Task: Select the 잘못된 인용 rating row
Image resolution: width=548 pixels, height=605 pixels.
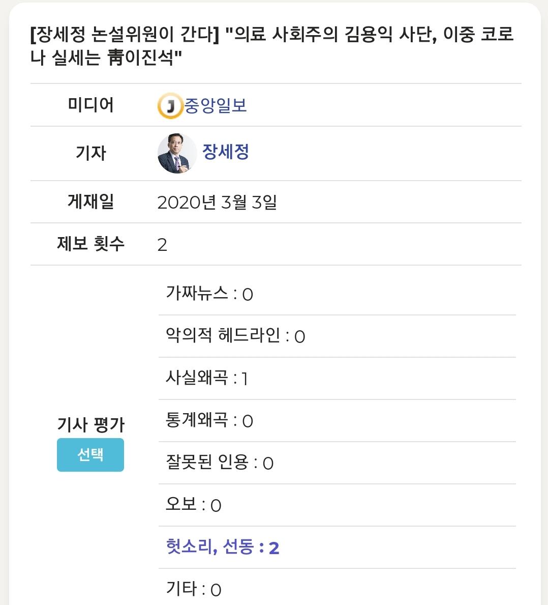Action: click(x=337, y=463)
